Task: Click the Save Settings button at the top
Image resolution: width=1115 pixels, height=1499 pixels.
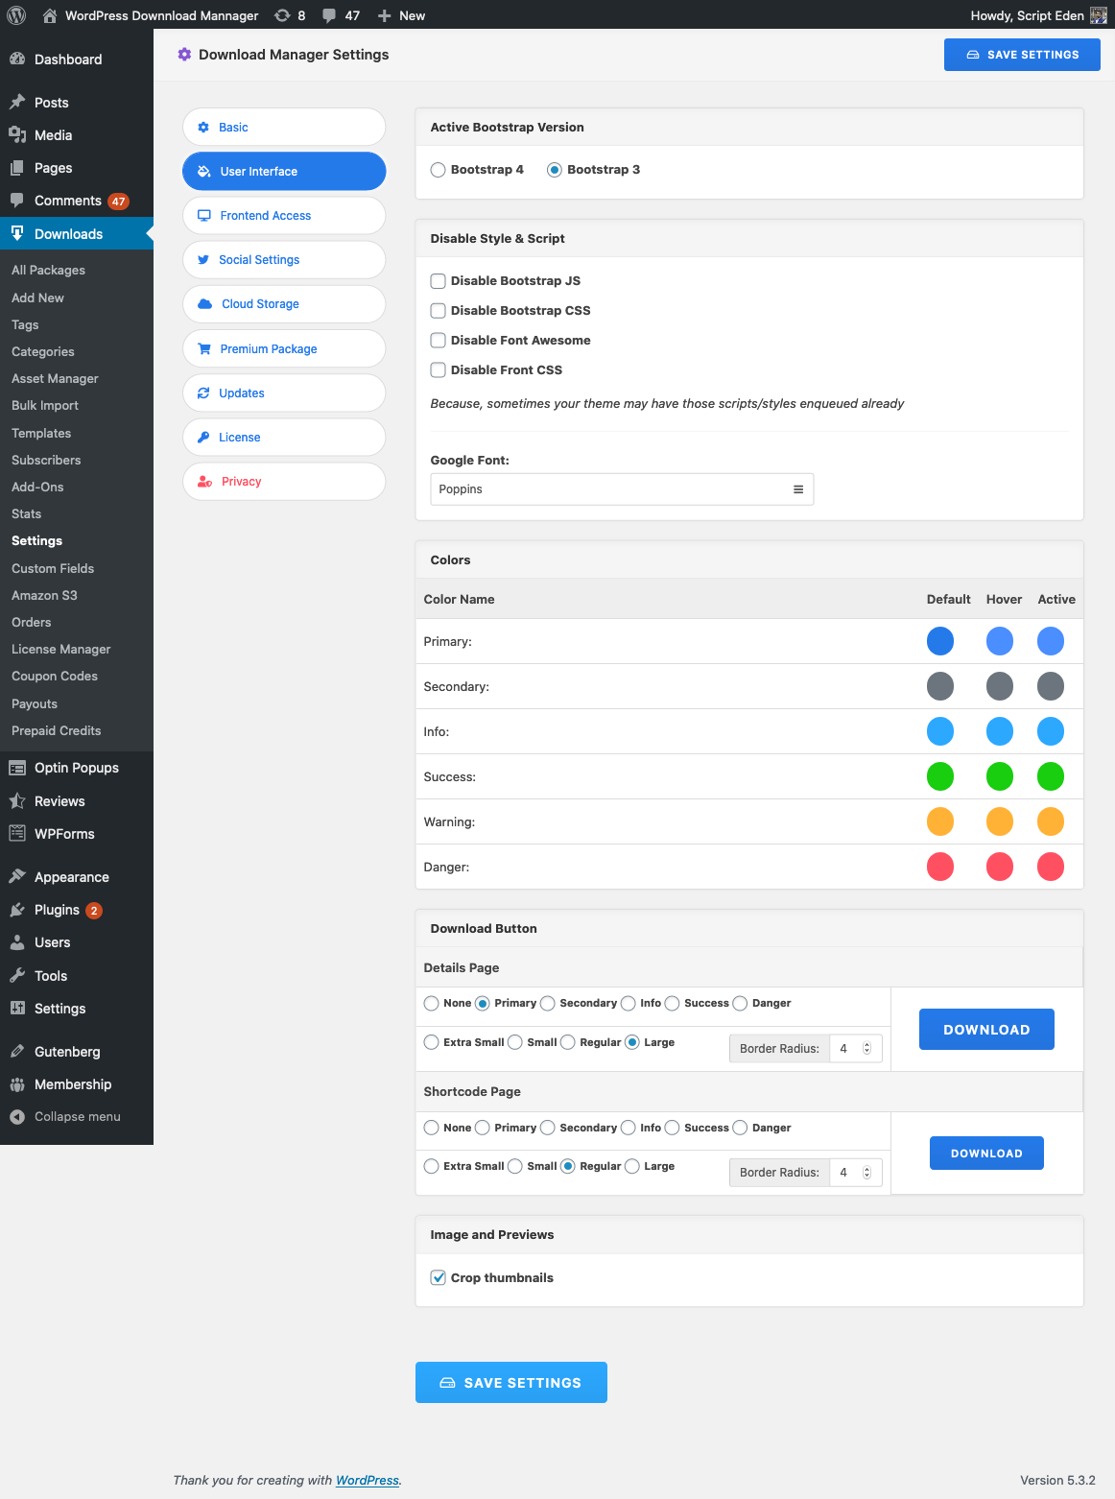Action: [x=1021, y=54]
